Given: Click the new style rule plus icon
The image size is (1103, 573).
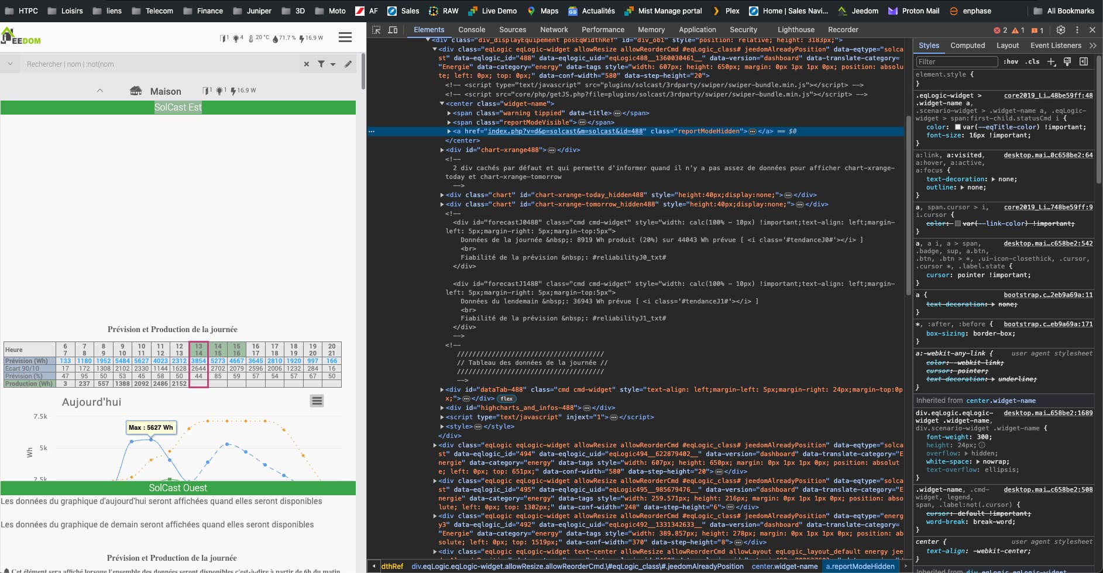Looking at the screenshot, I should 1051,61.
